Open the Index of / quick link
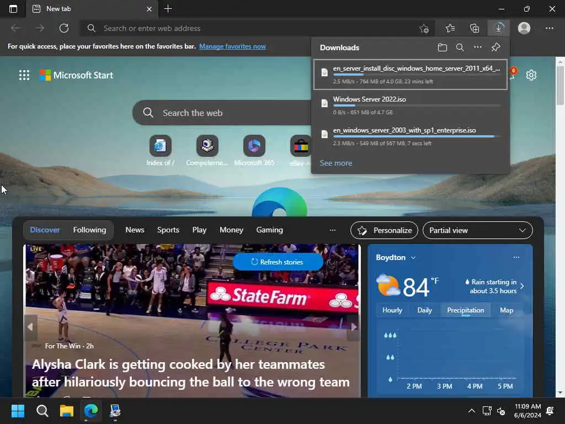565x424 pixels. pyautogui.click(x=161, y=150)
